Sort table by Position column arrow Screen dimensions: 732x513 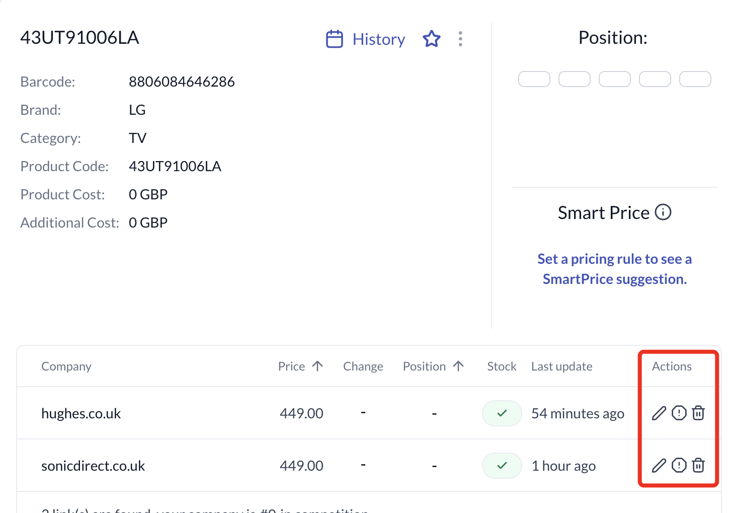pos(458,366)
